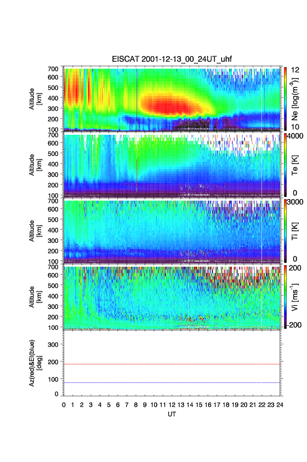Click the 6 tick on UT axis
The width and height of the screenshot is (307, 462).
click(118, 405)
